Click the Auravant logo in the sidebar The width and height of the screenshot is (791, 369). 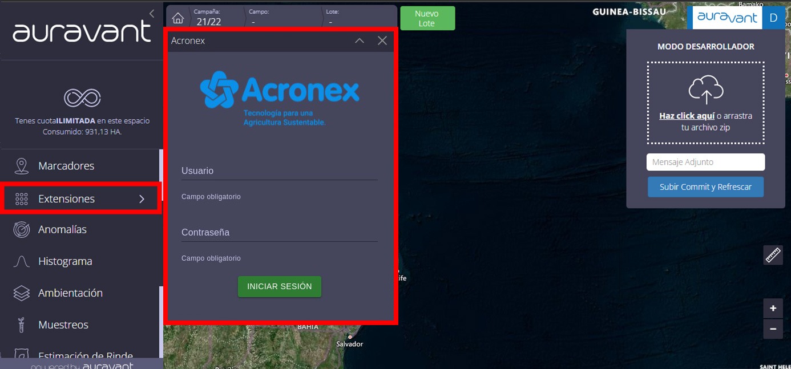coord(82,32)
